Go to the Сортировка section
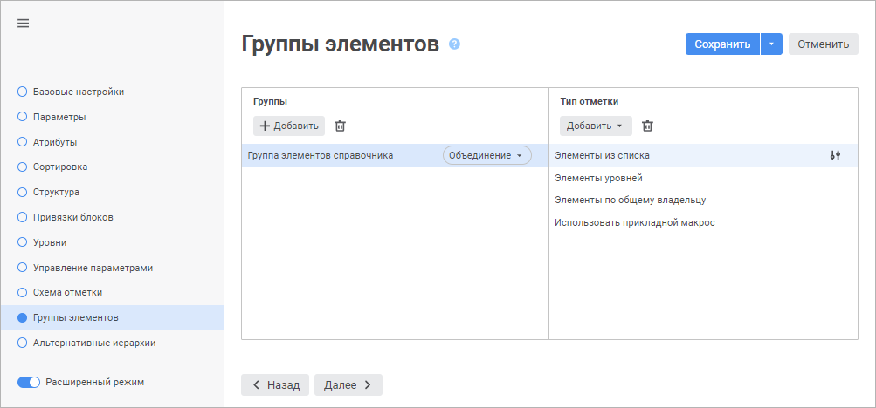876x408 pixels. [59, 167]
